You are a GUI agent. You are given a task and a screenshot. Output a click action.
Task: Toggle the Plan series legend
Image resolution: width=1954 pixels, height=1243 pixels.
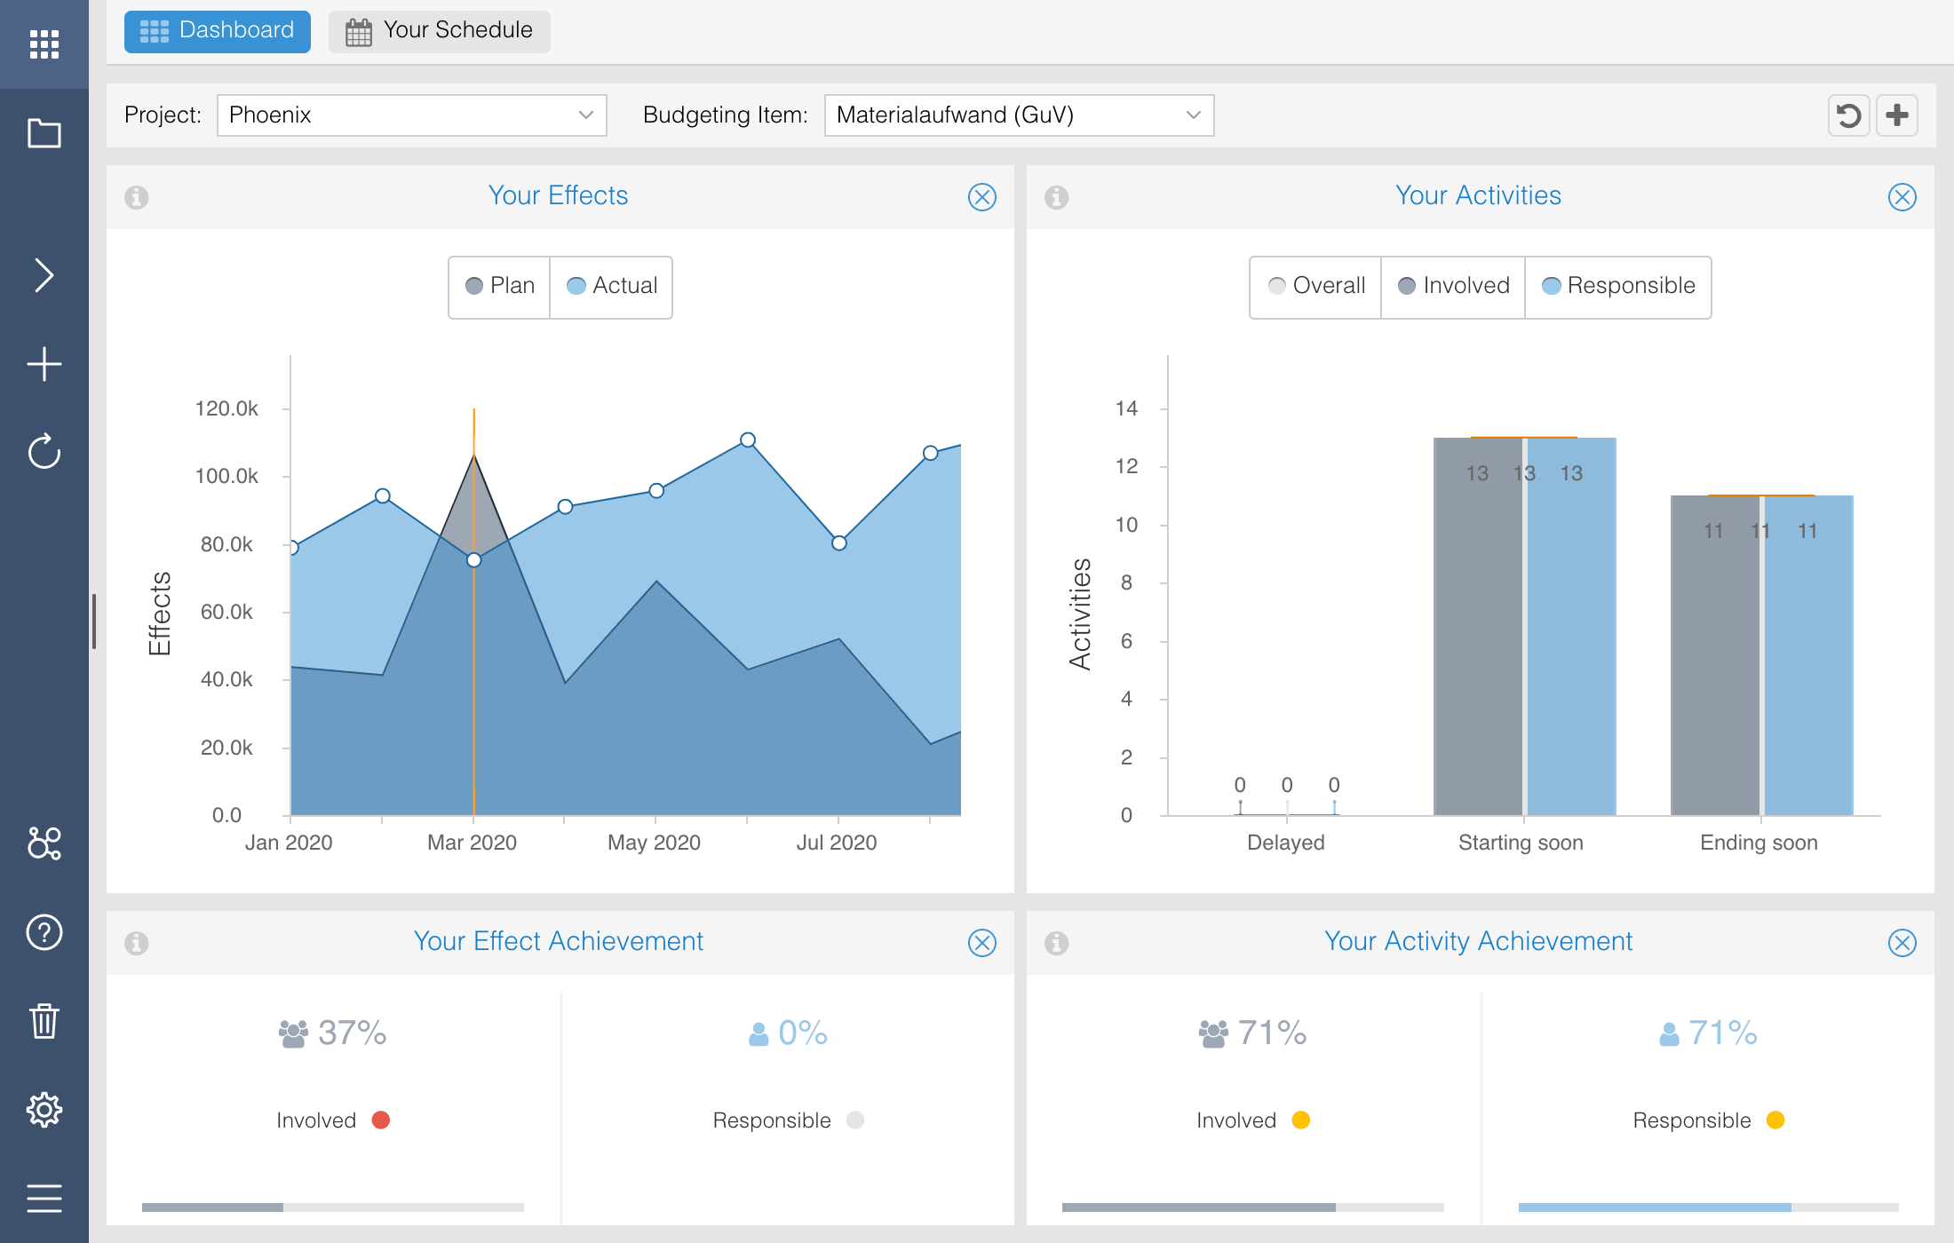pos(500,286)
